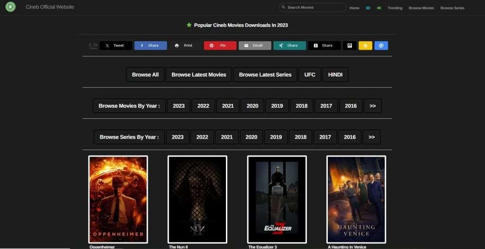Image resolution: width=485 pixels, height=249 pixels.
Task: Open Browse Series in the top navigation
Action: coord(452,8)
